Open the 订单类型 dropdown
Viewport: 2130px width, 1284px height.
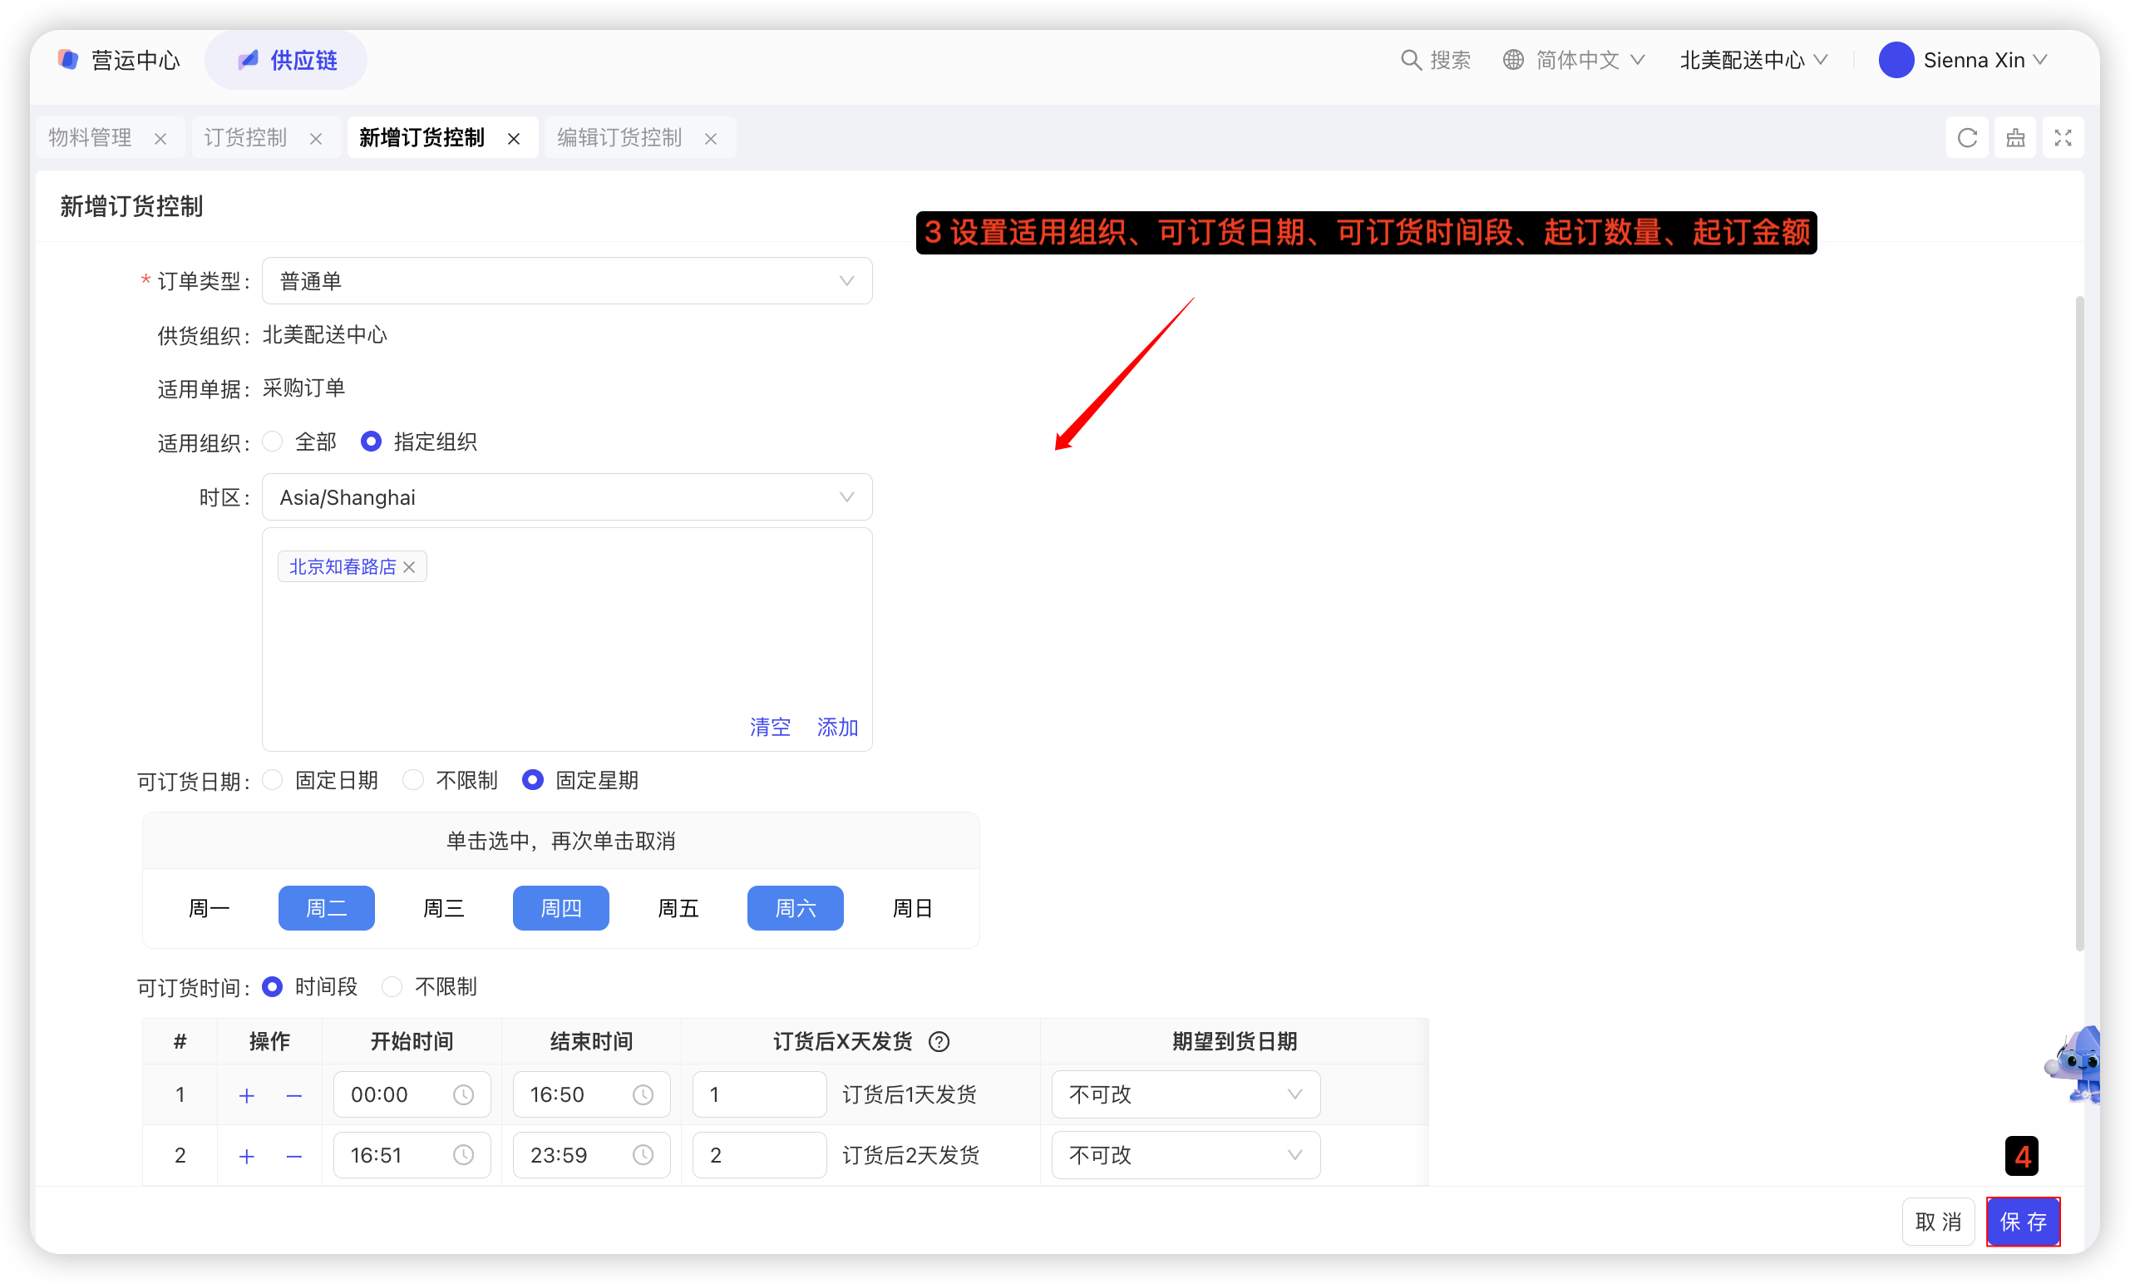[566, 281]
